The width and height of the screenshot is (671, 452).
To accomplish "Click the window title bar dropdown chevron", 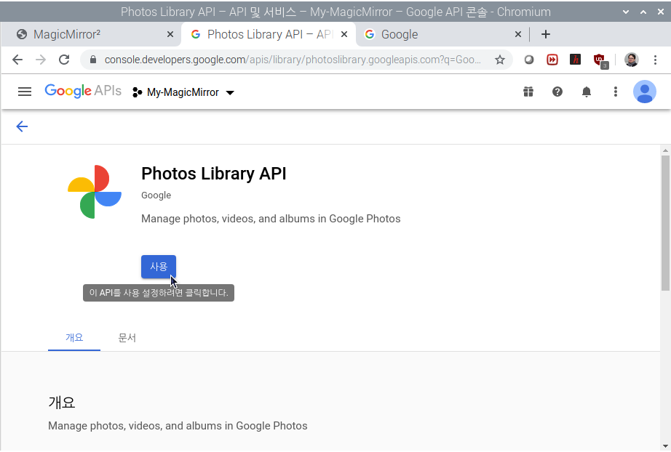I will [626, 12].
